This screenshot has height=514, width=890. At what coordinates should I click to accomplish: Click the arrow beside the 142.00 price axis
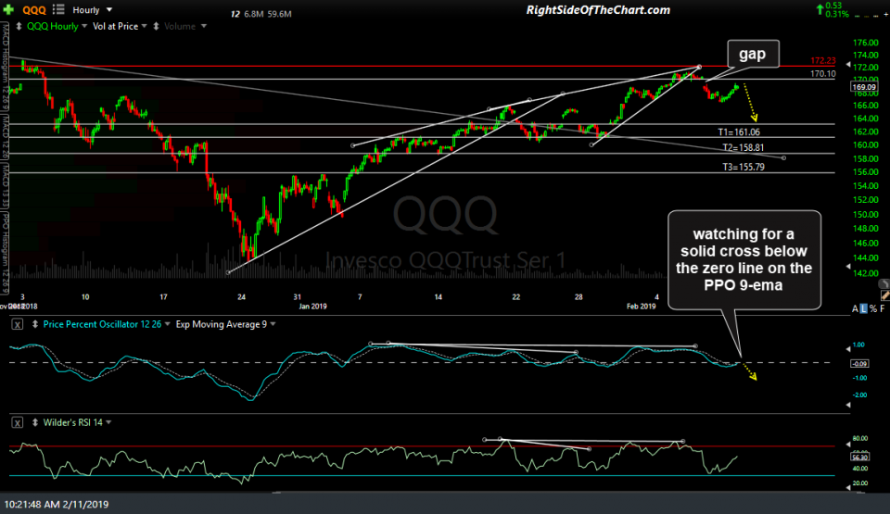point(848,266)
